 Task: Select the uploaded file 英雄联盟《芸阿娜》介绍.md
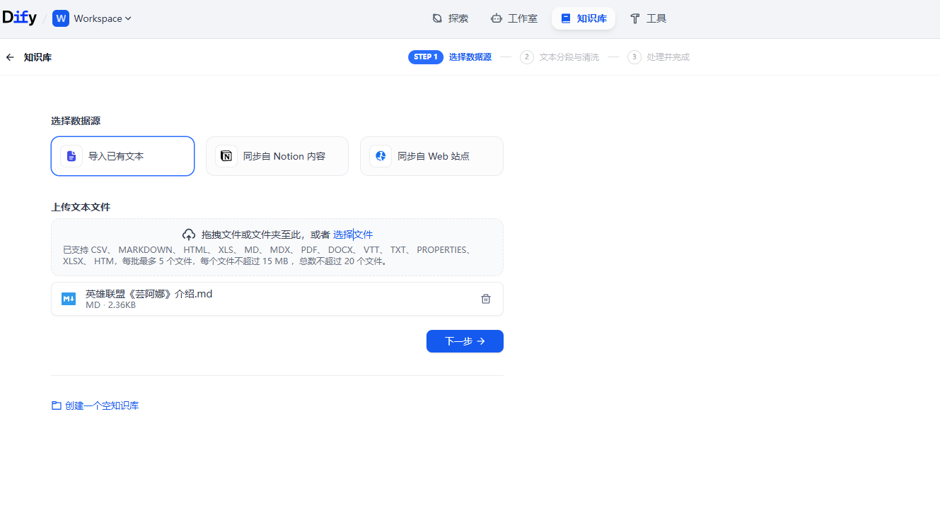pos(149,294)
